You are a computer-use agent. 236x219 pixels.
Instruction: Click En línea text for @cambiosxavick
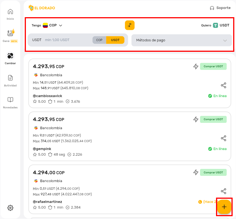coord(220,96)
